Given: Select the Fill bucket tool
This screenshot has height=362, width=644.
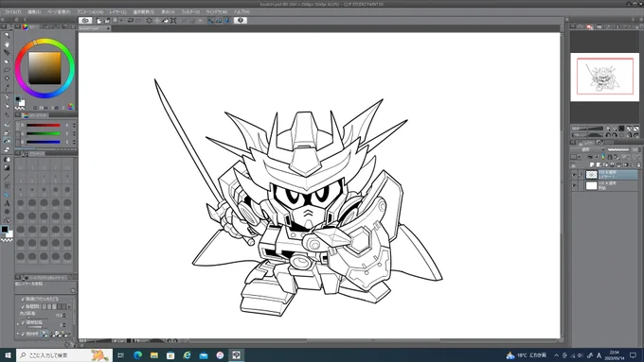Looking at the screenshot, I should click(7, 141).
